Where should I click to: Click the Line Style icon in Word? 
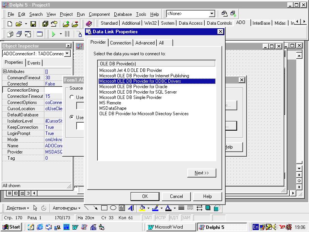tap(181, 208)
